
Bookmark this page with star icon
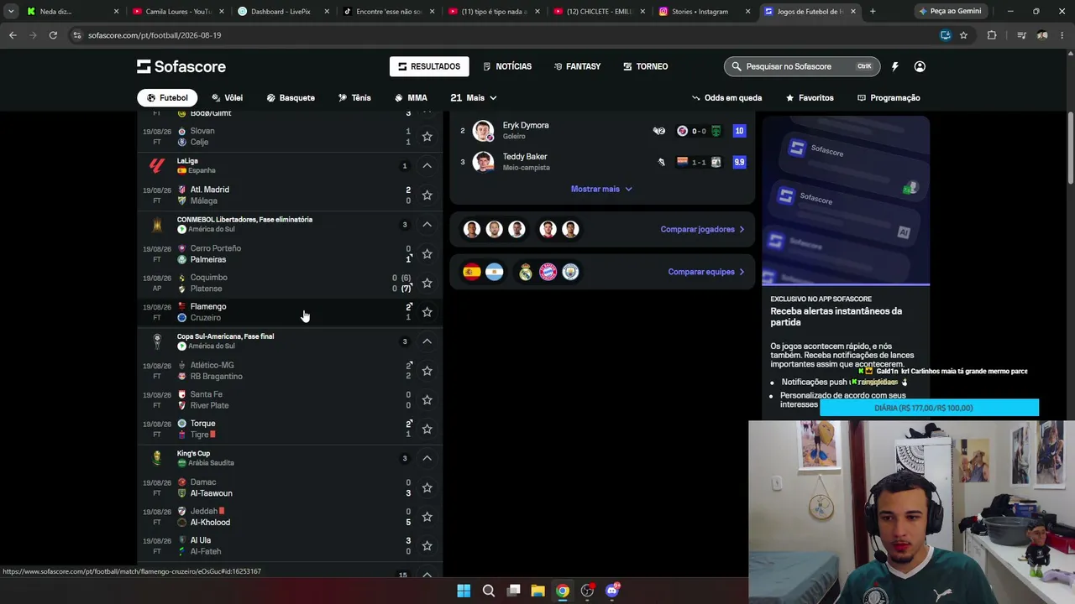click(963, 35)
